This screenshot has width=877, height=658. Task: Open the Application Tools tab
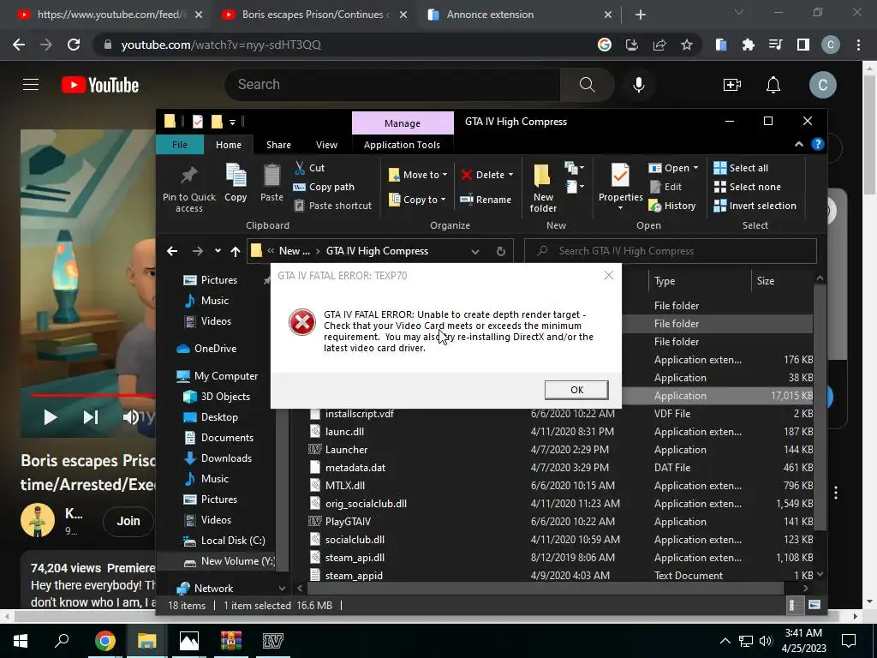tap(402, 144)
